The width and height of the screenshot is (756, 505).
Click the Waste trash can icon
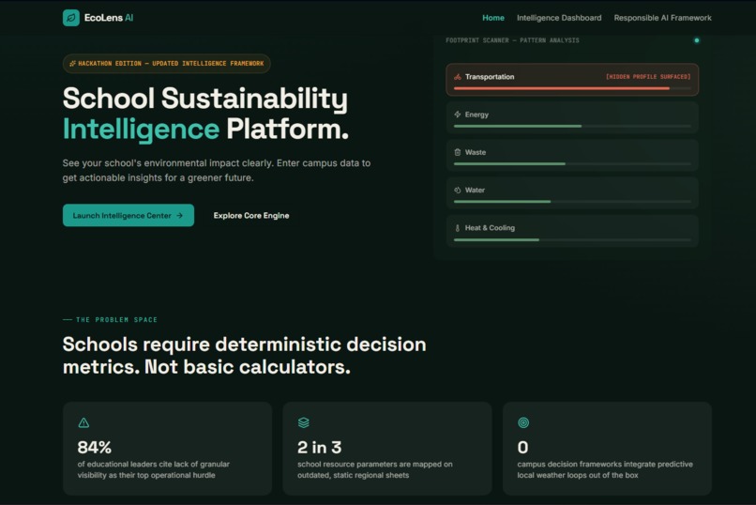(x=458, y=152)
